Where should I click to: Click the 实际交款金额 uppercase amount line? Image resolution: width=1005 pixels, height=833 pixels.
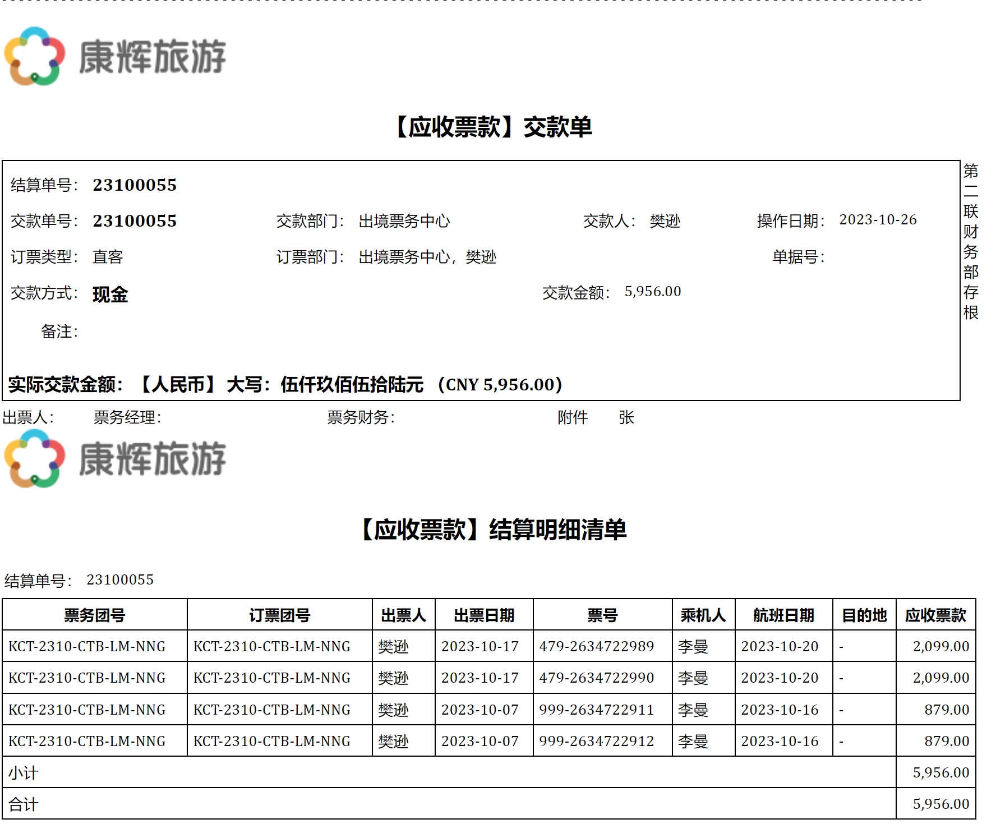[285, 385]
